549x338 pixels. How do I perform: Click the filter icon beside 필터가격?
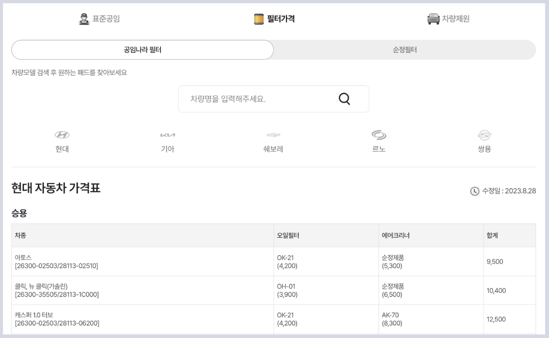point(258,18)
